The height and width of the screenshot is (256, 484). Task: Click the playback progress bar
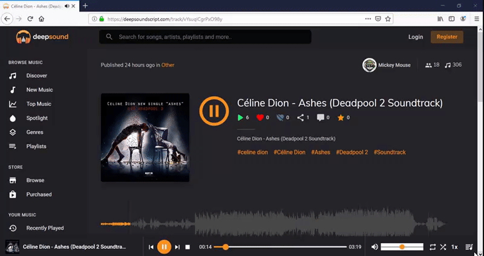pos(280,247)
